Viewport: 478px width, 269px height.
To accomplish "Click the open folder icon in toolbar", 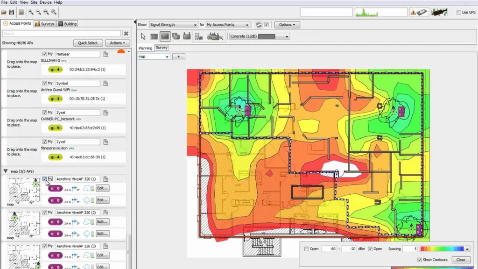I will (4, 12).
